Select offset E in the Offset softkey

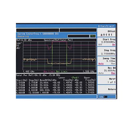tap(112, 35)
